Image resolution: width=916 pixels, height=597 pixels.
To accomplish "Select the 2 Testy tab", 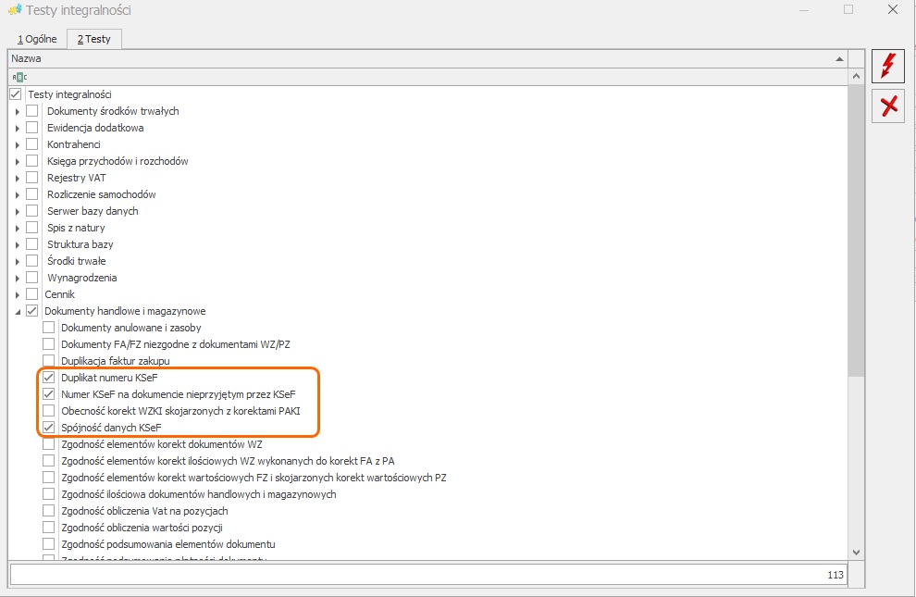I will [x=94, y=39].
